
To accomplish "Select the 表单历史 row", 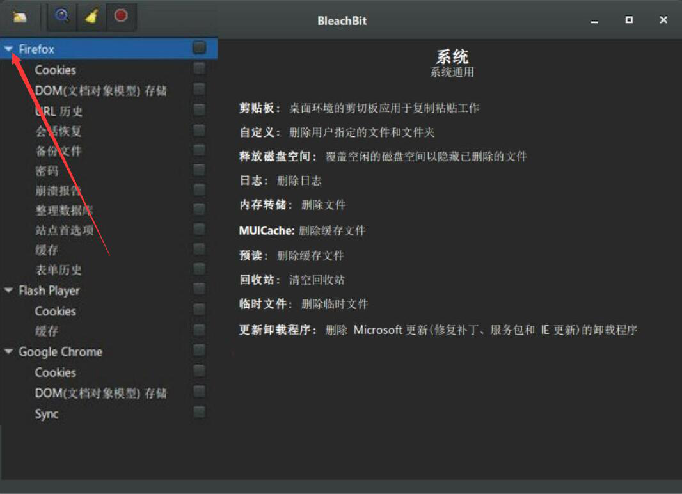I will pyautogui.click(x=58, y=269).
